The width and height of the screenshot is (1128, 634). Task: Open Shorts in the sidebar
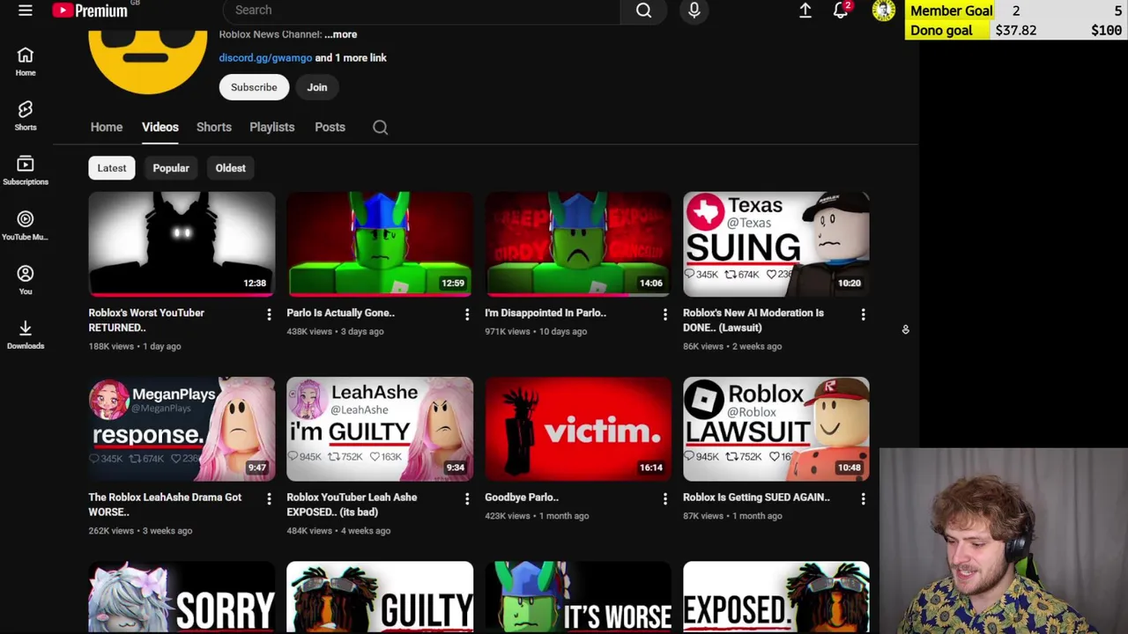(25, 115)
